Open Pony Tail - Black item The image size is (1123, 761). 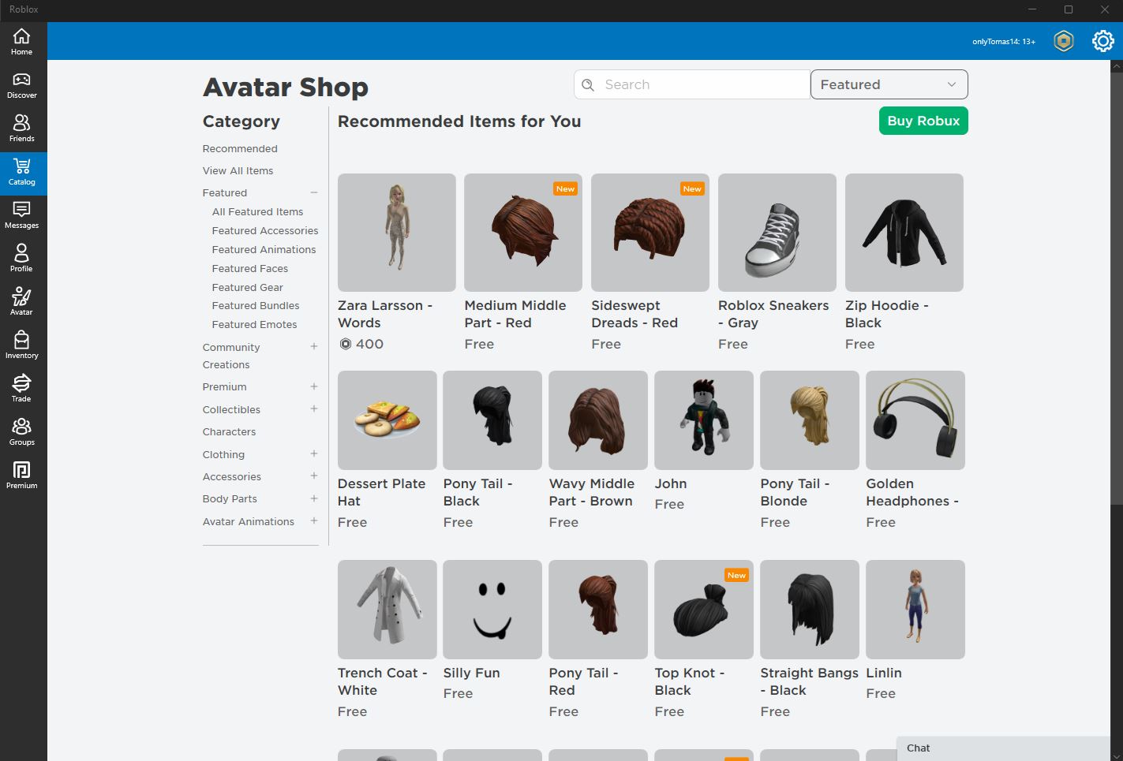click(x=492, y=450)
